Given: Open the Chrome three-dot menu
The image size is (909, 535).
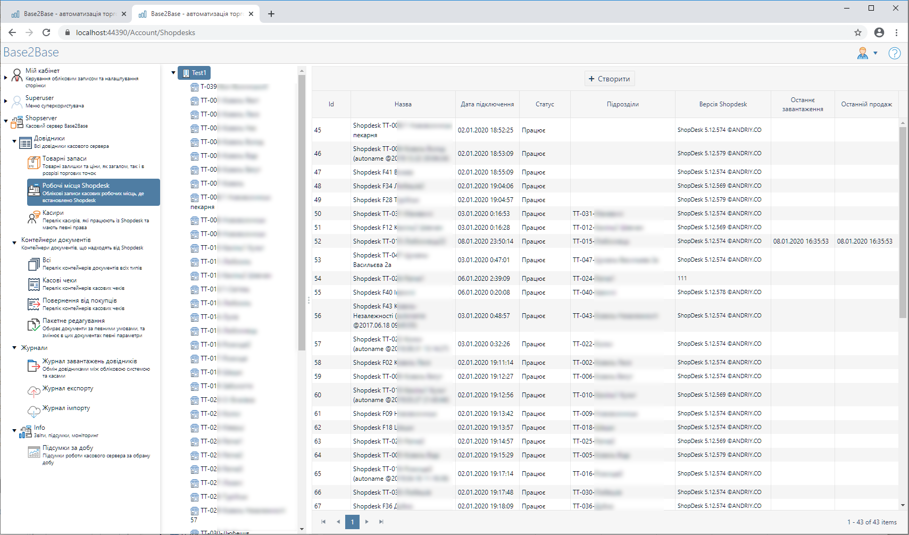Looking at the screenshot, I should 896,32.
